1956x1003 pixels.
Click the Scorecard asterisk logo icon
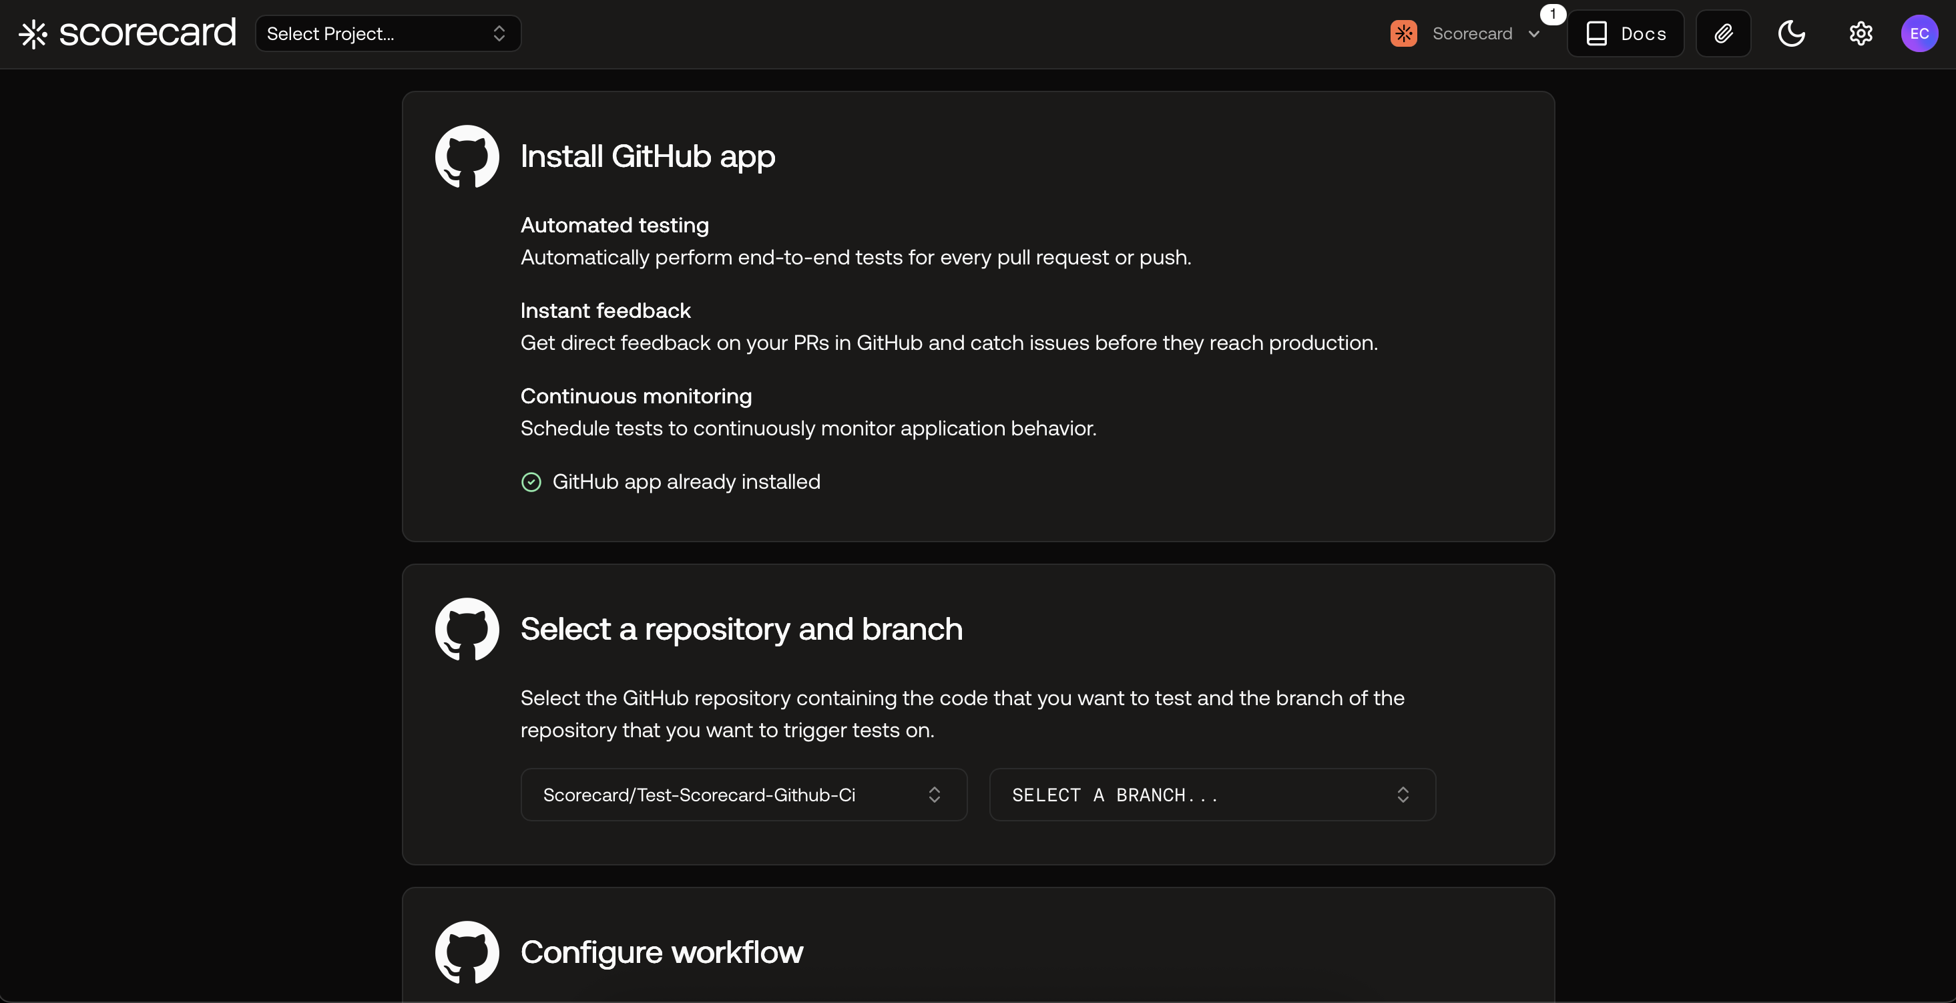pos(33,34)
